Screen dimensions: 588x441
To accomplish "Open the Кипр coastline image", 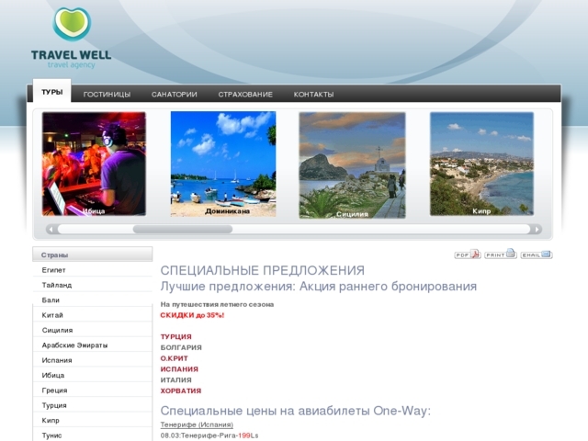I will (x=481, y=164).
